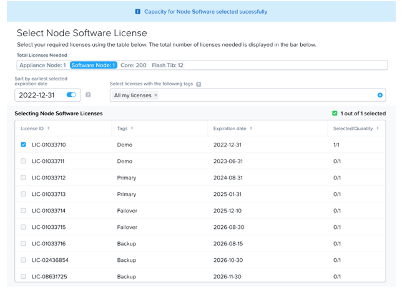This screenshot has height=290, width=402.
Task: Click expiration date 2026-10-30
Action: coord(228,260)
